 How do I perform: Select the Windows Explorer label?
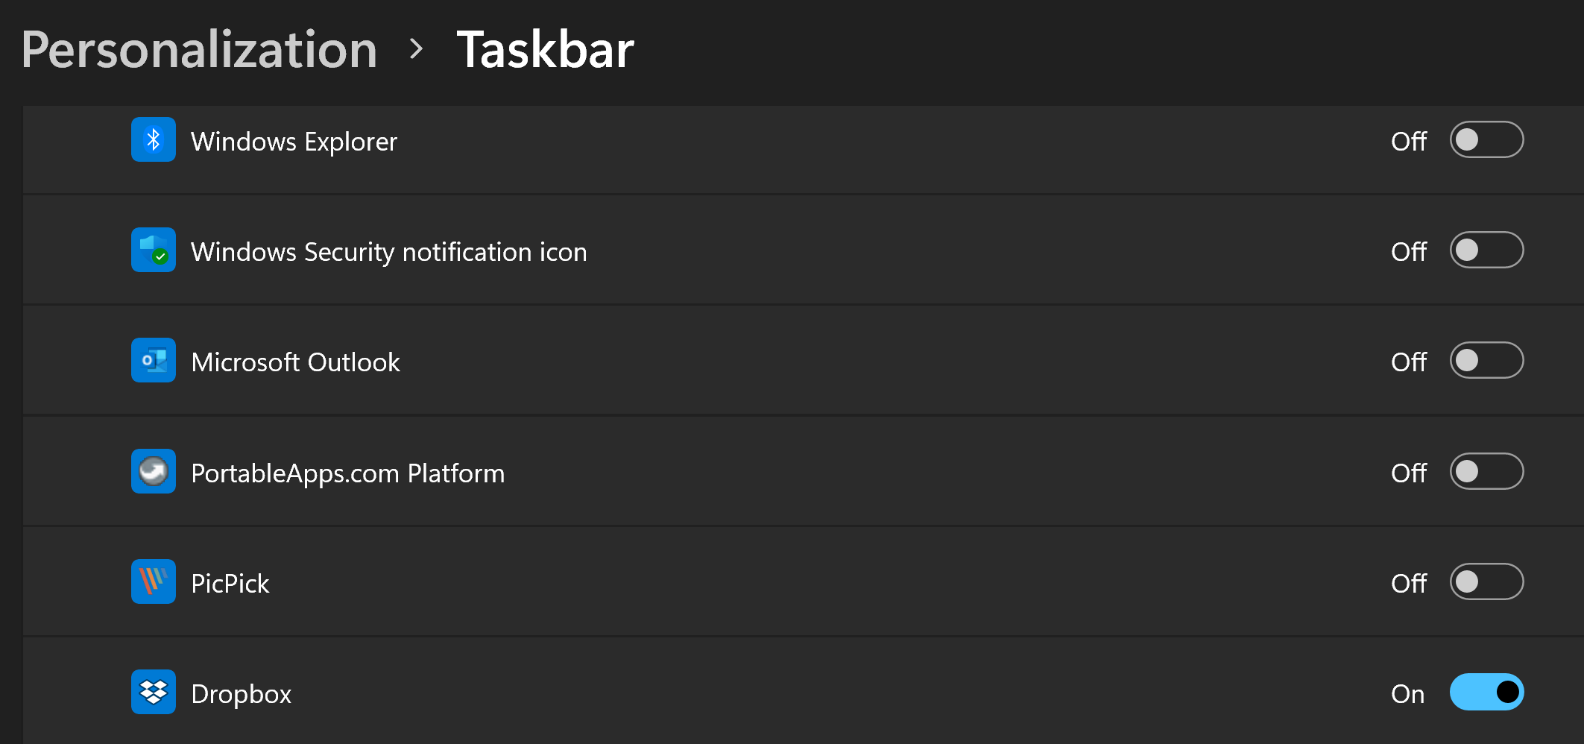click(x=294, y=142)
